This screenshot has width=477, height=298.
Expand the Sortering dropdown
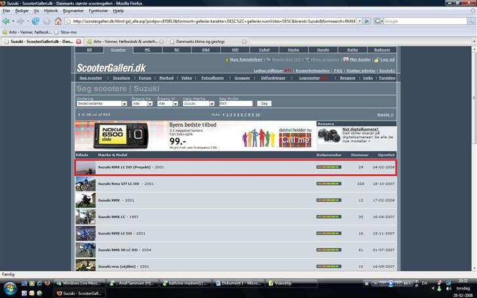point(102,103)
